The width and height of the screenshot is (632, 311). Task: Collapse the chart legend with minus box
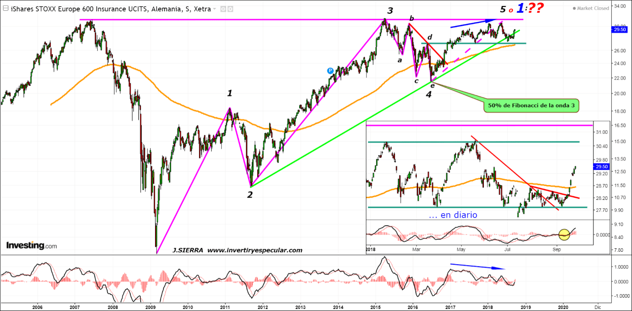[5, 9]
